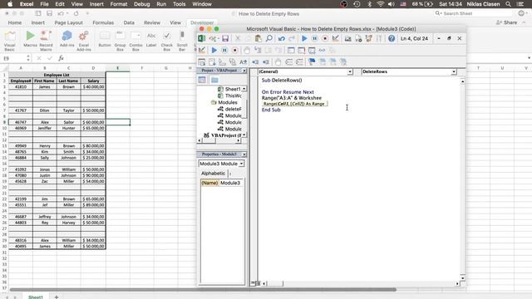Image resolution: width=532 pixels, height=299 pixels.
Task: Run the macro from standard toolbar
Action: 304,39
